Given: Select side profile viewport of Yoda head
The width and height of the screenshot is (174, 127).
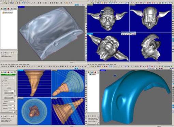Looking at the screenshot, I should click(150, 47).
